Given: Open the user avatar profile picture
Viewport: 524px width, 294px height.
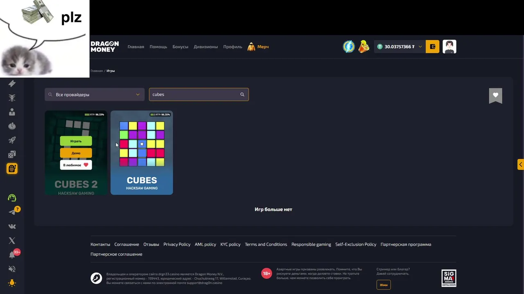Looking at the screenshot, I should click(x=449, y=47).
